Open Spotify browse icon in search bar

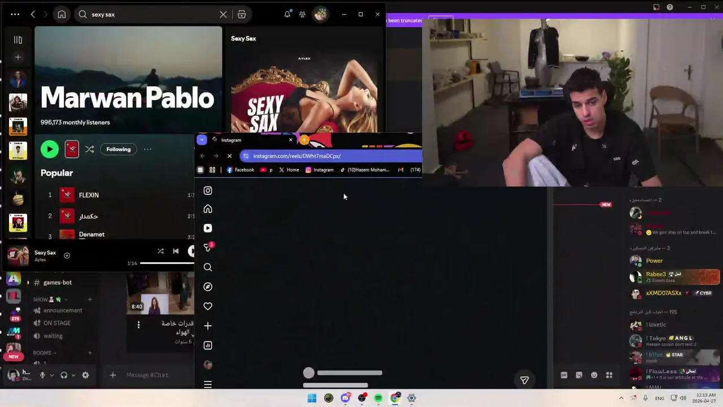coord(242,14)
